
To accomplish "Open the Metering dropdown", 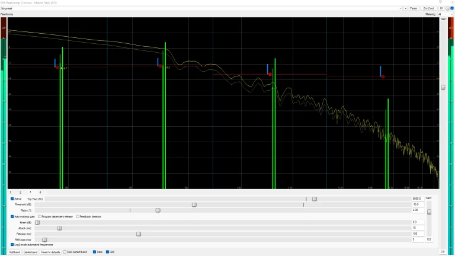I will click(x=445, y=14).
